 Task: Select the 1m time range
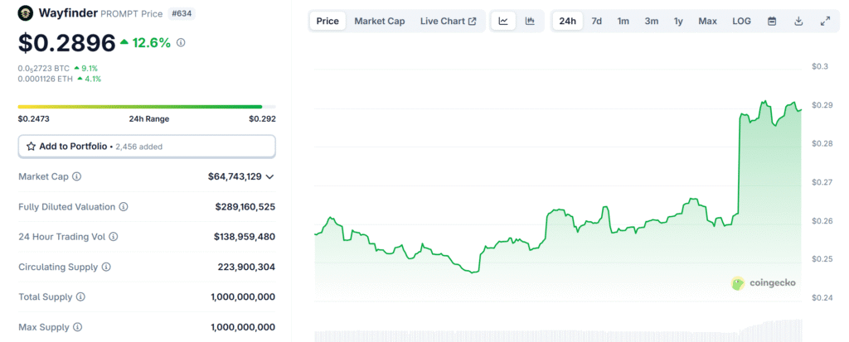(x=623, y=21)
